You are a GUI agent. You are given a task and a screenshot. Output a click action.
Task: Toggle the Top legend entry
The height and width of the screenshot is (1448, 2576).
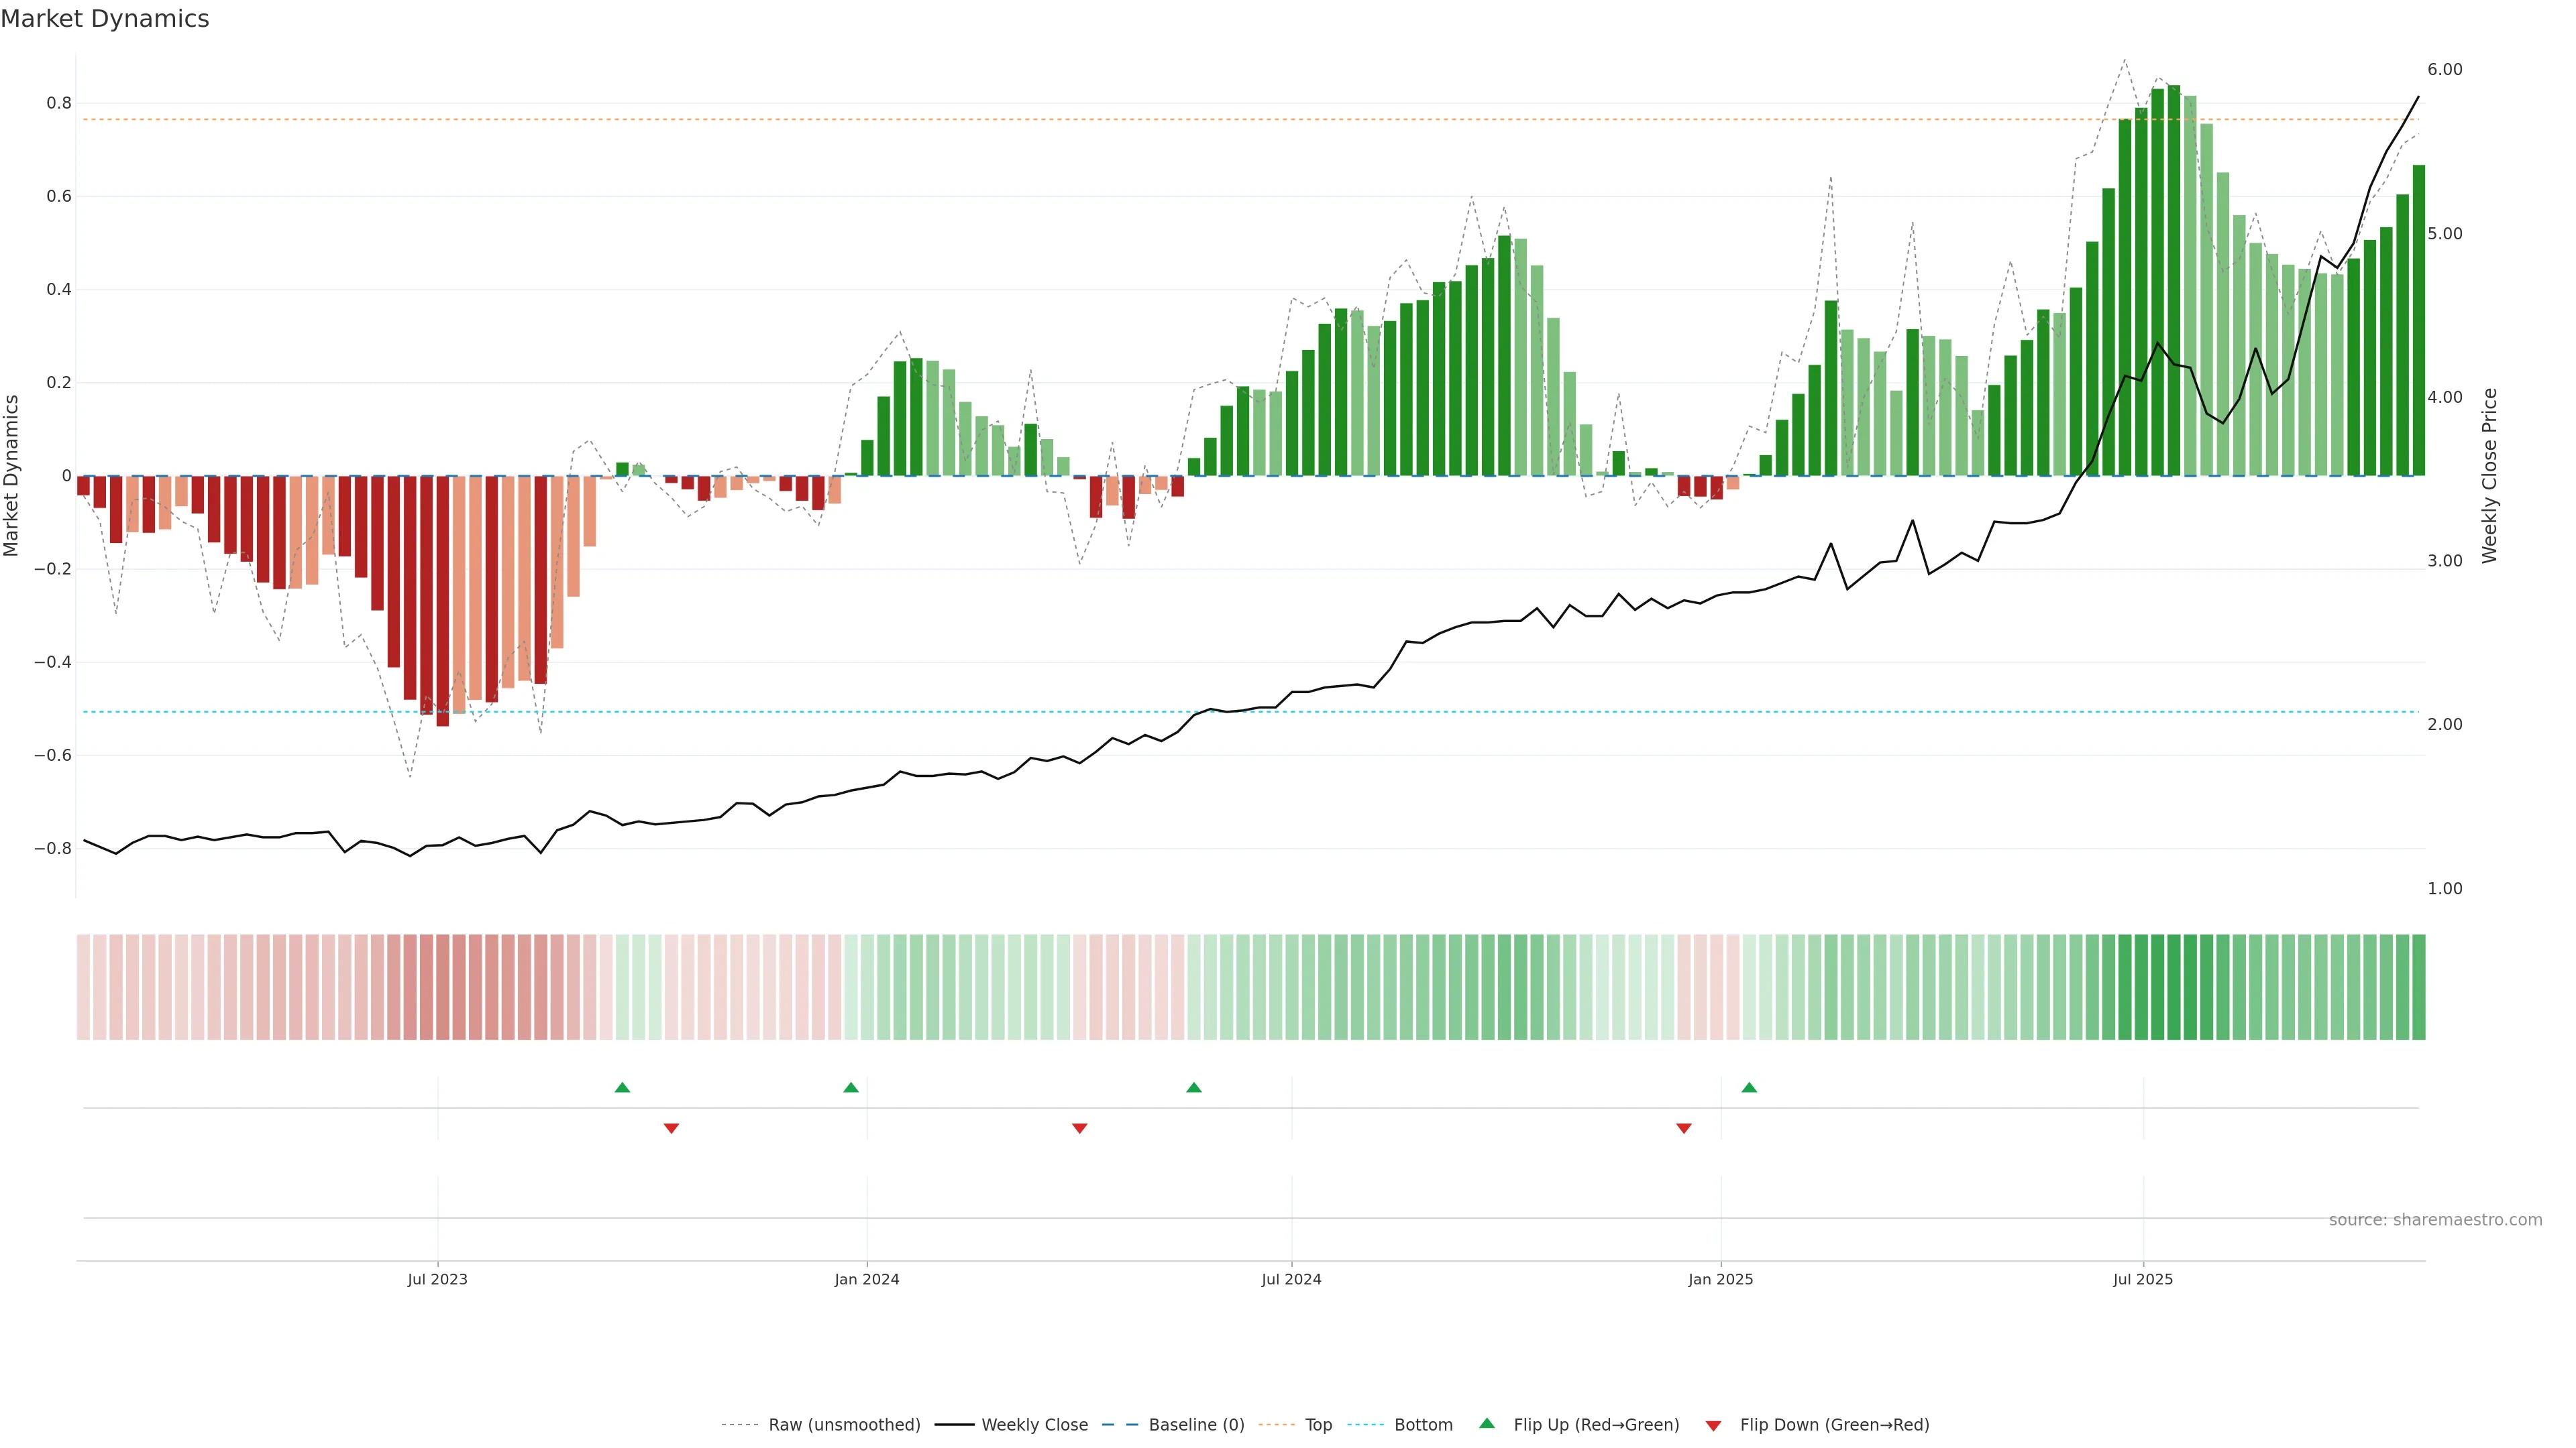[1318, 1425]
